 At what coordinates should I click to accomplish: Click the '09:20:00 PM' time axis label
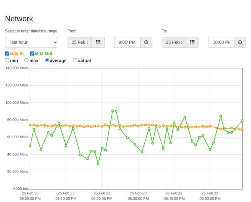tap(102, 199)
